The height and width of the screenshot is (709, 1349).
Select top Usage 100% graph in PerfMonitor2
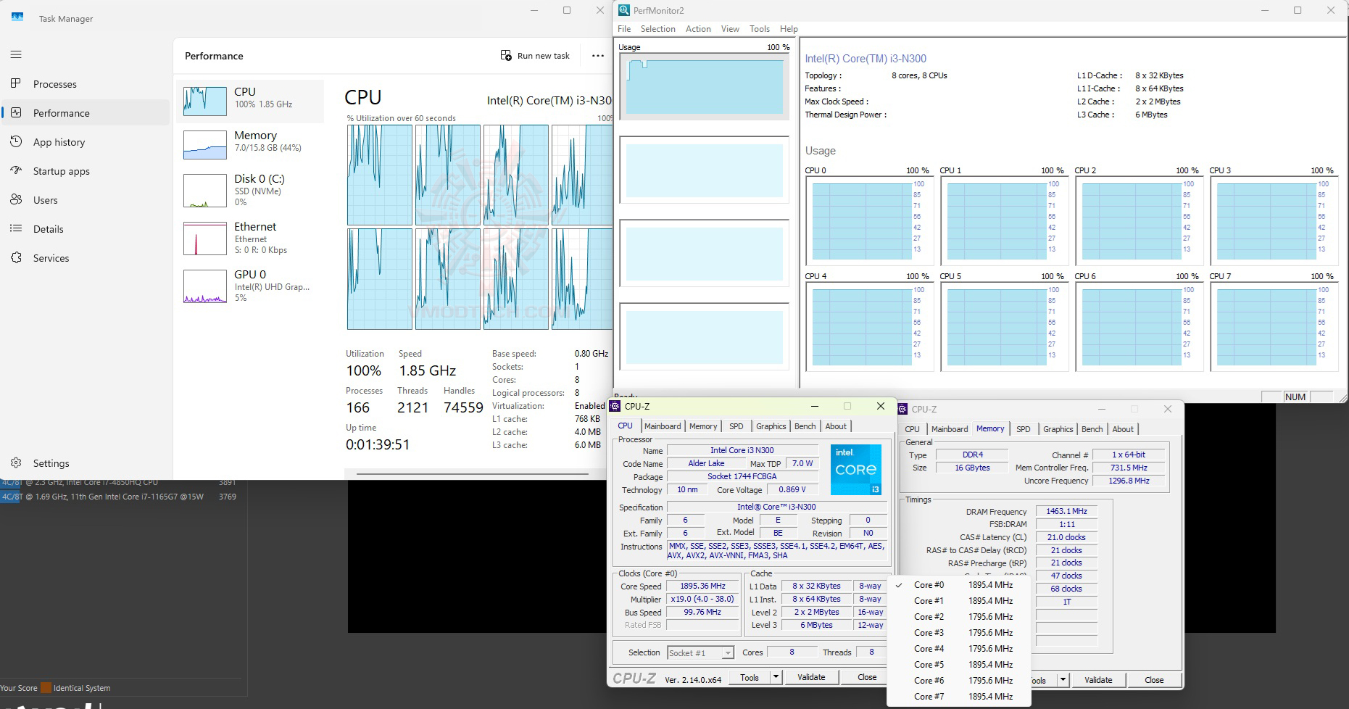coord(704,86)
